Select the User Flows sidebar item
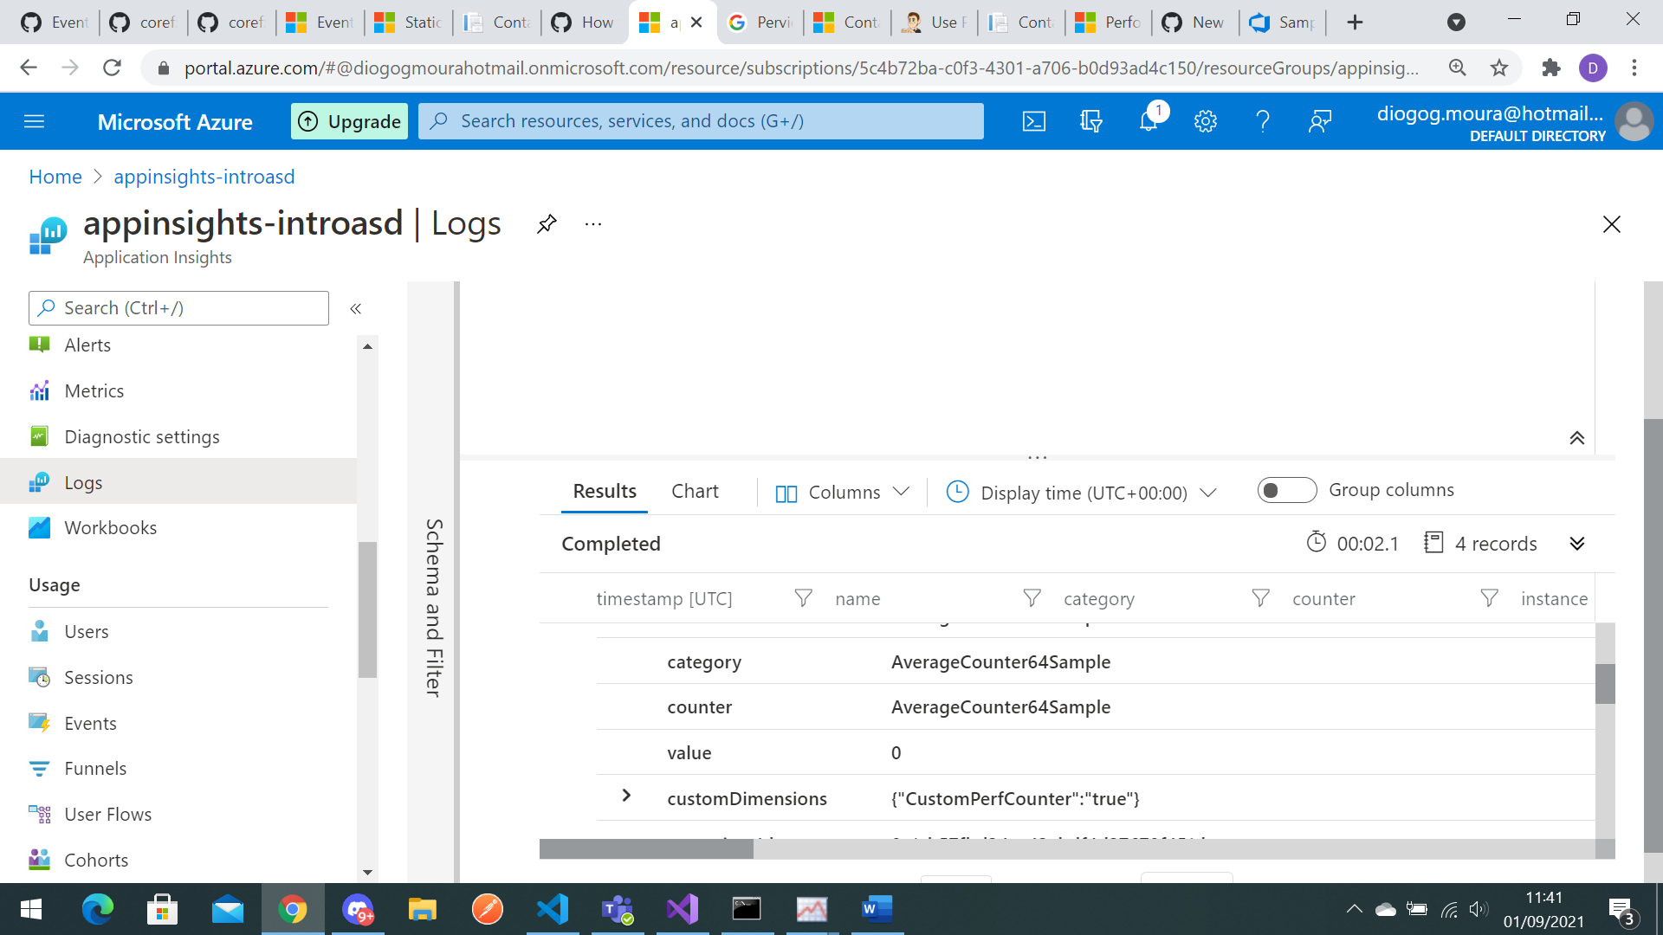 [107, 814]
